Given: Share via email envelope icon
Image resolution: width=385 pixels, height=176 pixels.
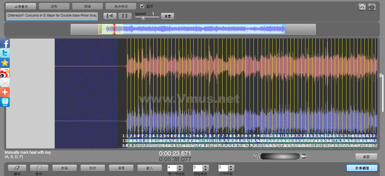Looking at the screenshot, I should [x=5, y=82].
